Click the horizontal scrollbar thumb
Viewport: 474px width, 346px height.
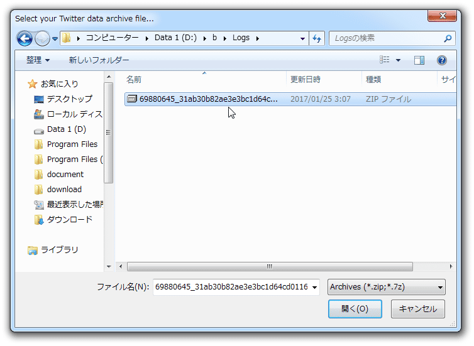click(x=270, y=267)
